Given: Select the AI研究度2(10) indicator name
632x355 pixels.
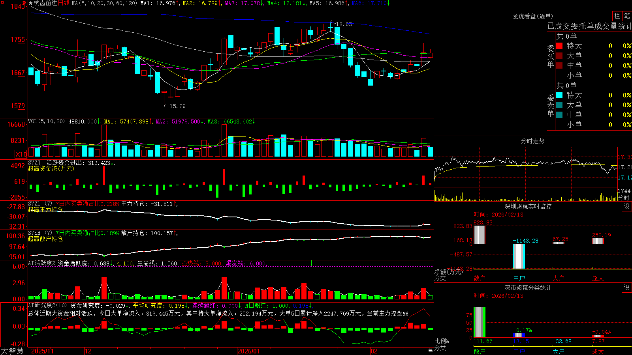Looking at the screenshot, I should pyautogui.click(x=47, y=305).
